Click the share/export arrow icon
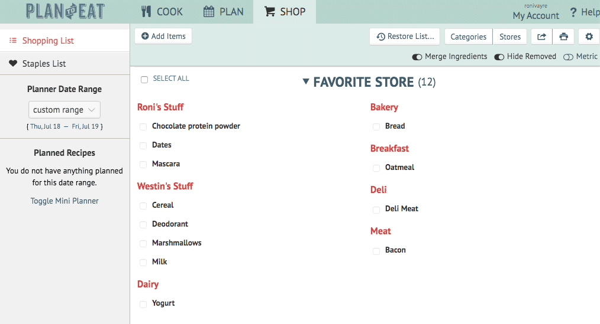Image resolution: width=600 pixels, height=324 pixels. pos(541,37)
